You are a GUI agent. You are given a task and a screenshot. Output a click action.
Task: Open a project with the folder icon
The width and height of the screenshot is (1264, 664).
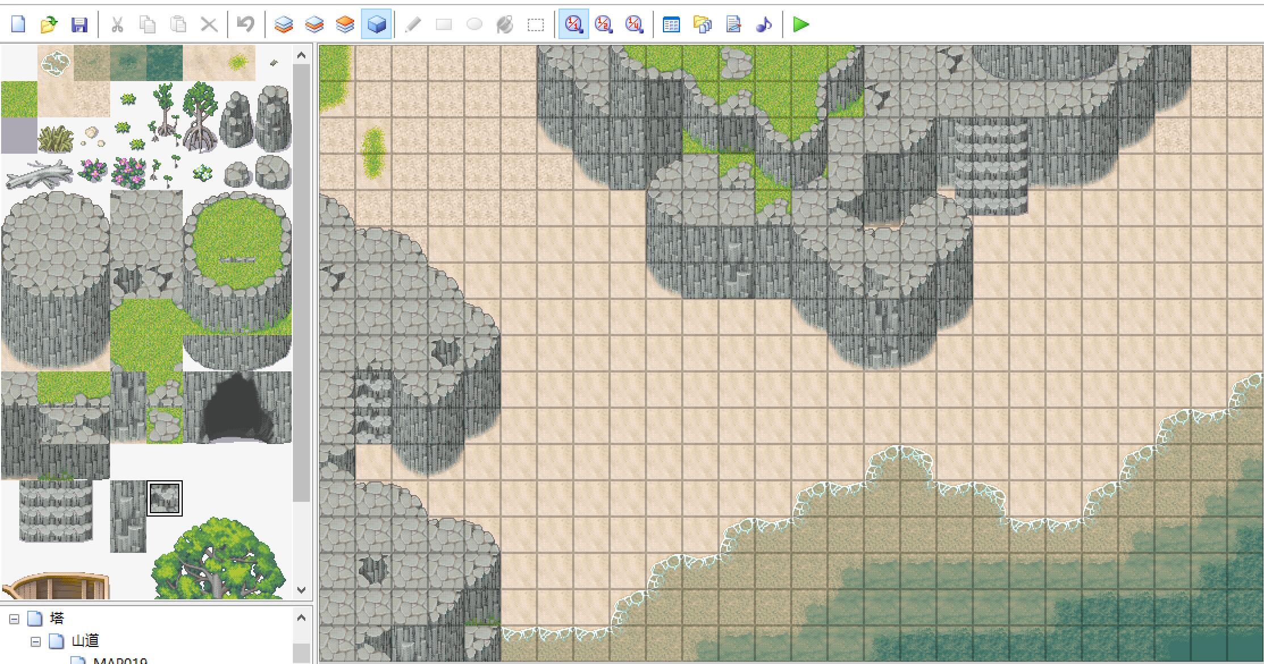(x=49, y=24)
